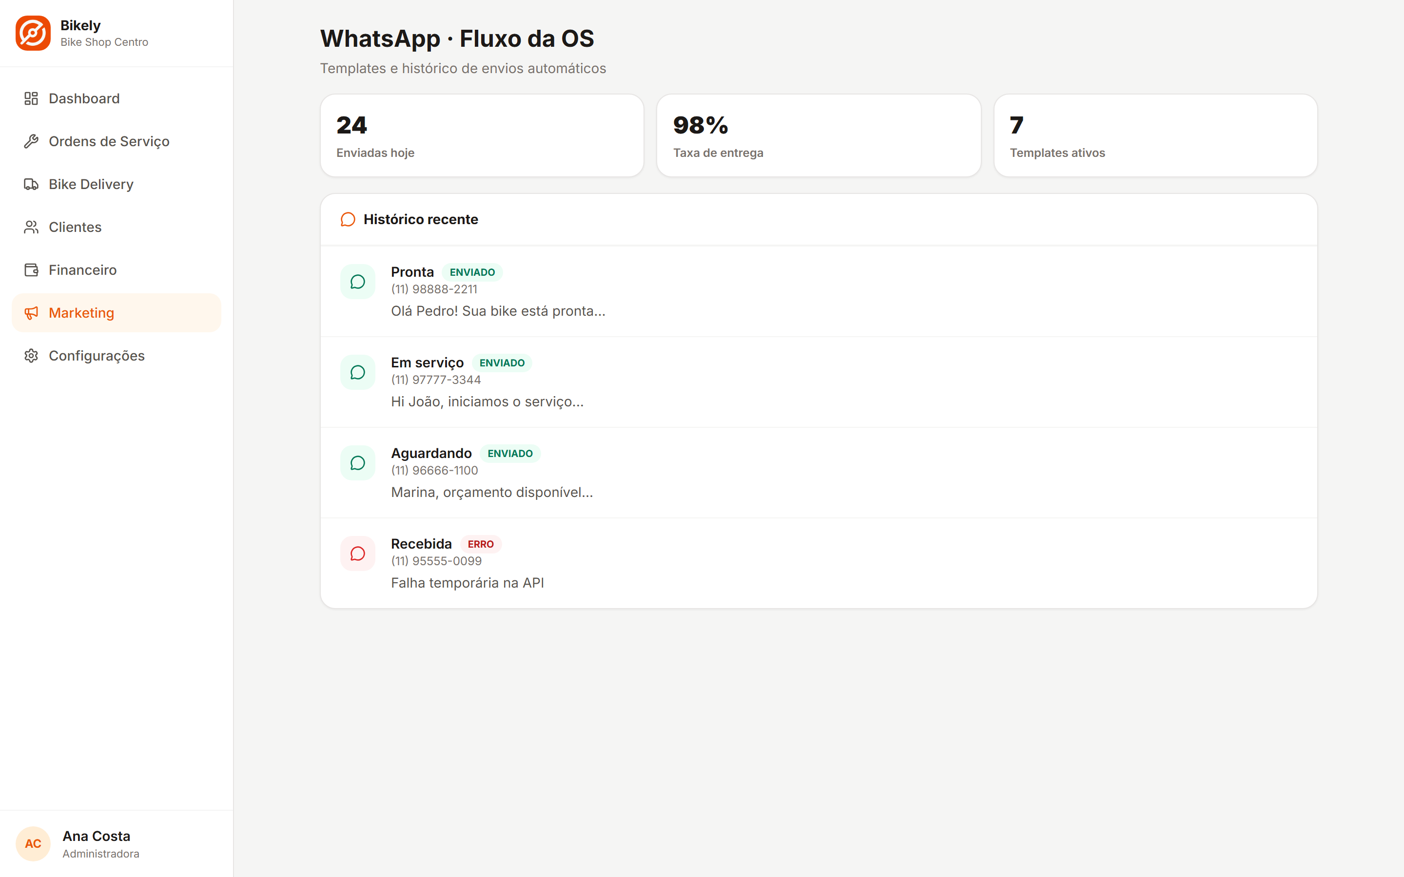This screenshot has height=877, width=1404.
Task: Click the Histórico recente heading
Action: coord(421,219)
